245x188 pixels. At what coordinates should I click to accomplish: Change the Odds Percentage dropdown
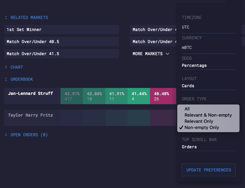point(209,66)
